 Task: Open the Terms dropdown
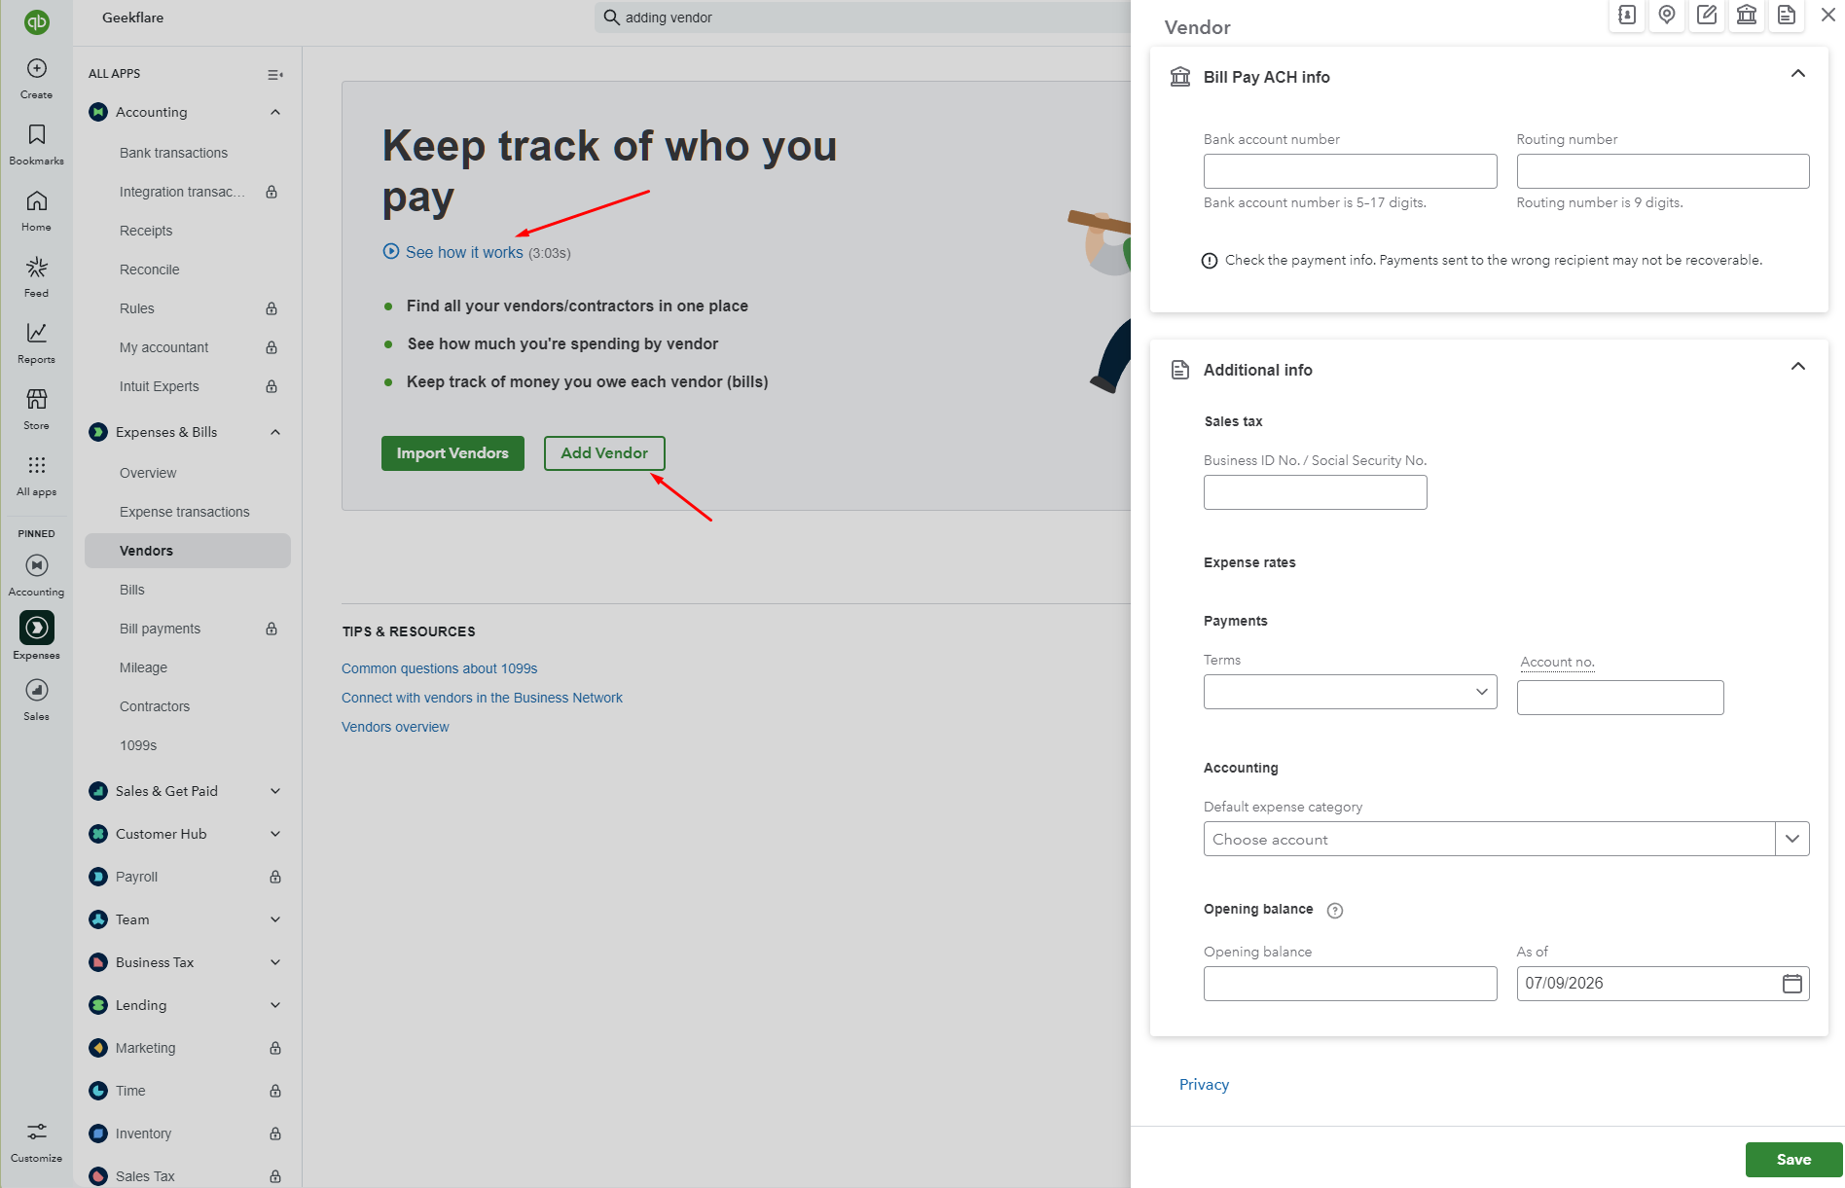tap(1350, 692)
